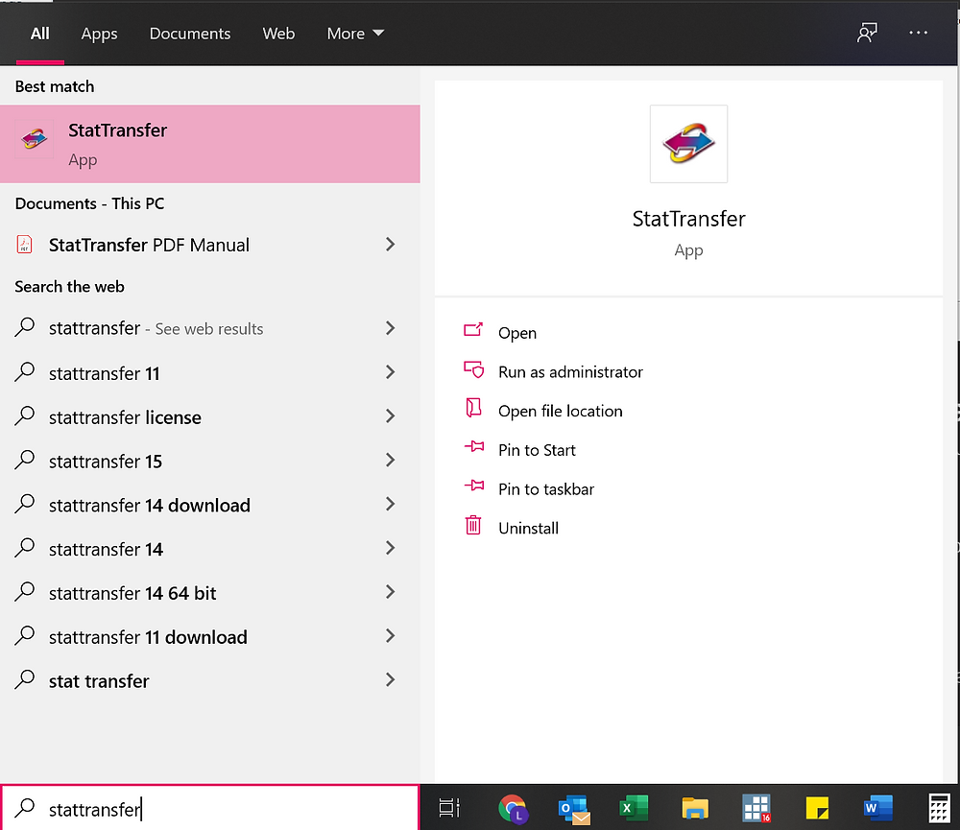Click the StatTransfer title in details pane
This screenshot has height=830, width=960.
pyautogui.click(x=688, y=219)
